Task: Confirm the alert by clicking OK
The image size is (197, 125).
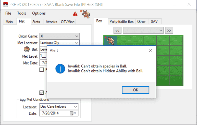Action: [x=136, y=90]
